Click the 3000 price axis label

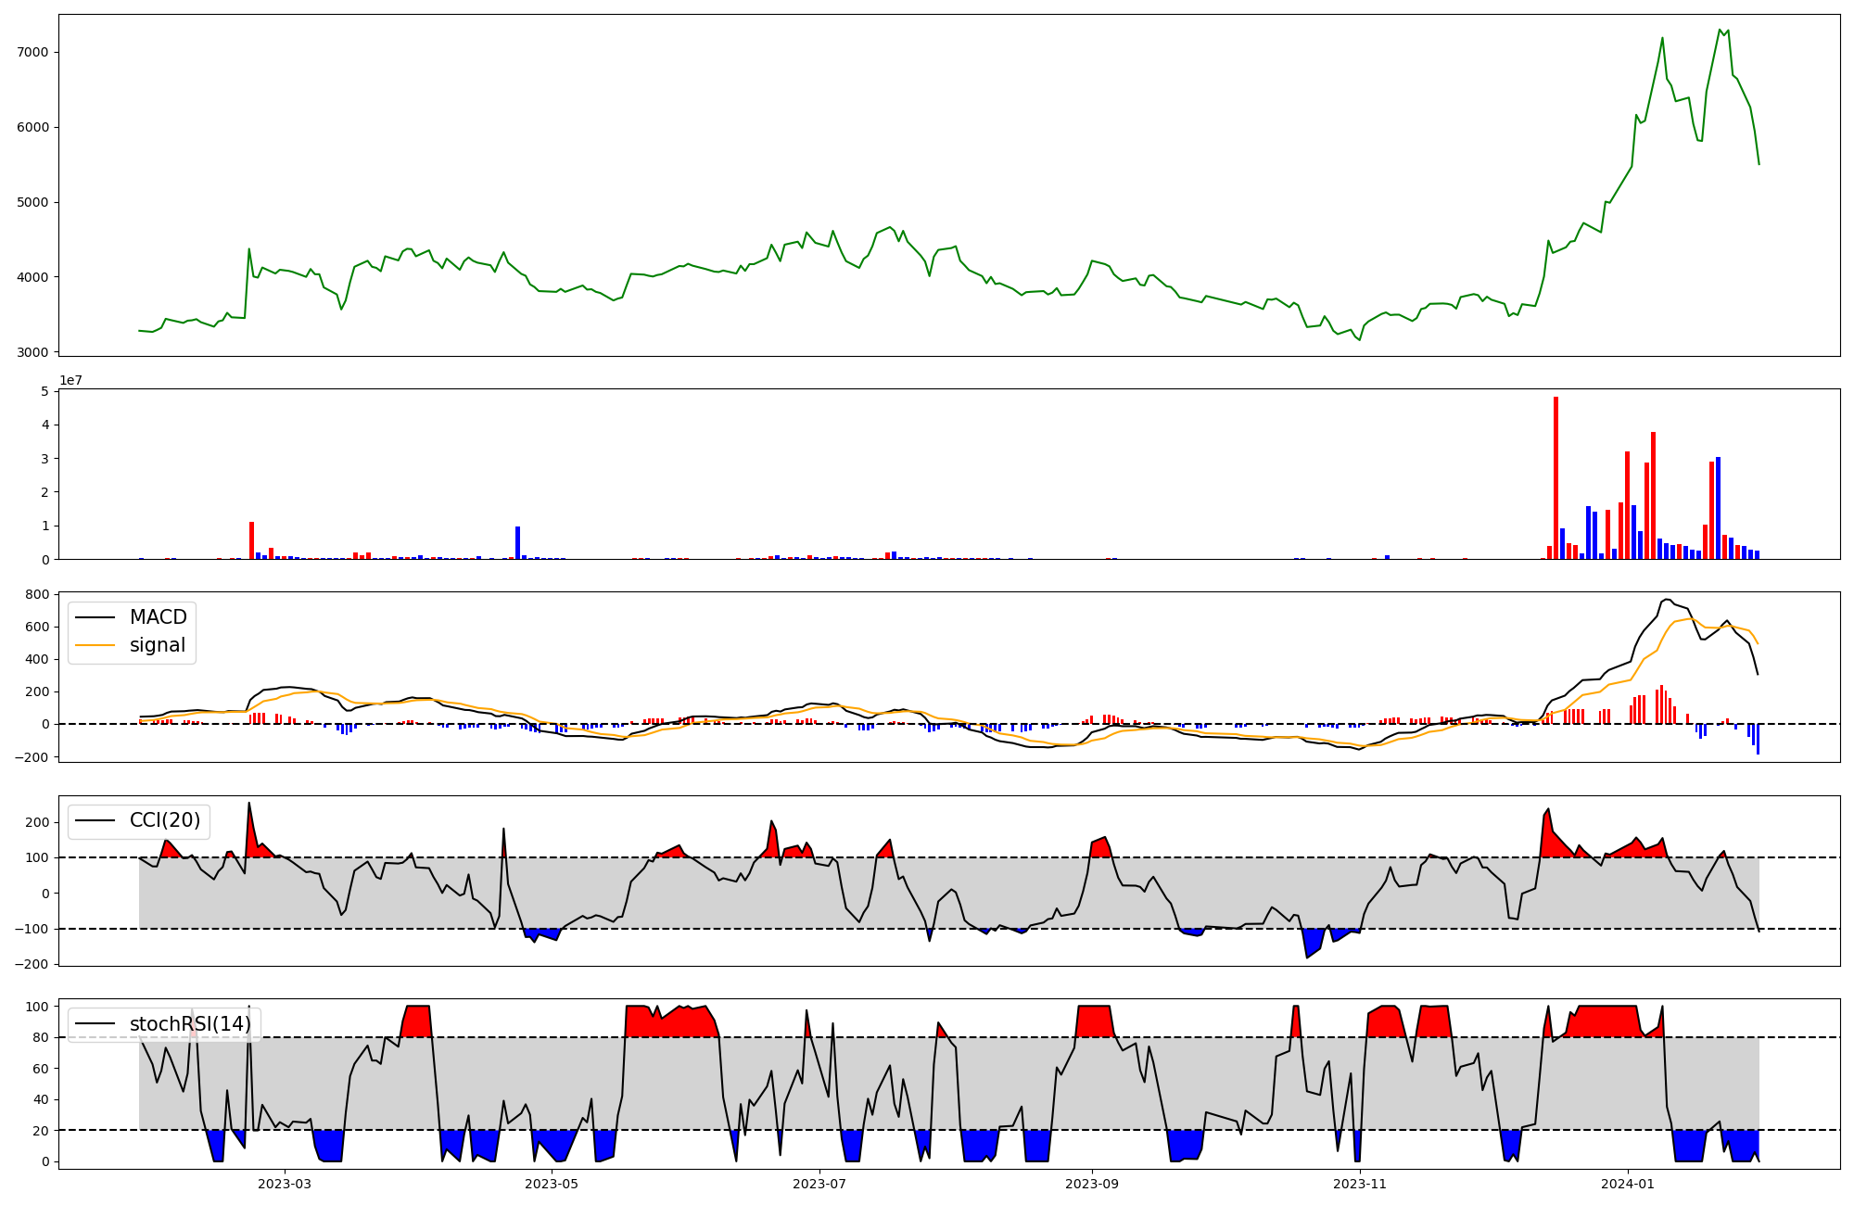pyautogui.click(x=32, y=353)
